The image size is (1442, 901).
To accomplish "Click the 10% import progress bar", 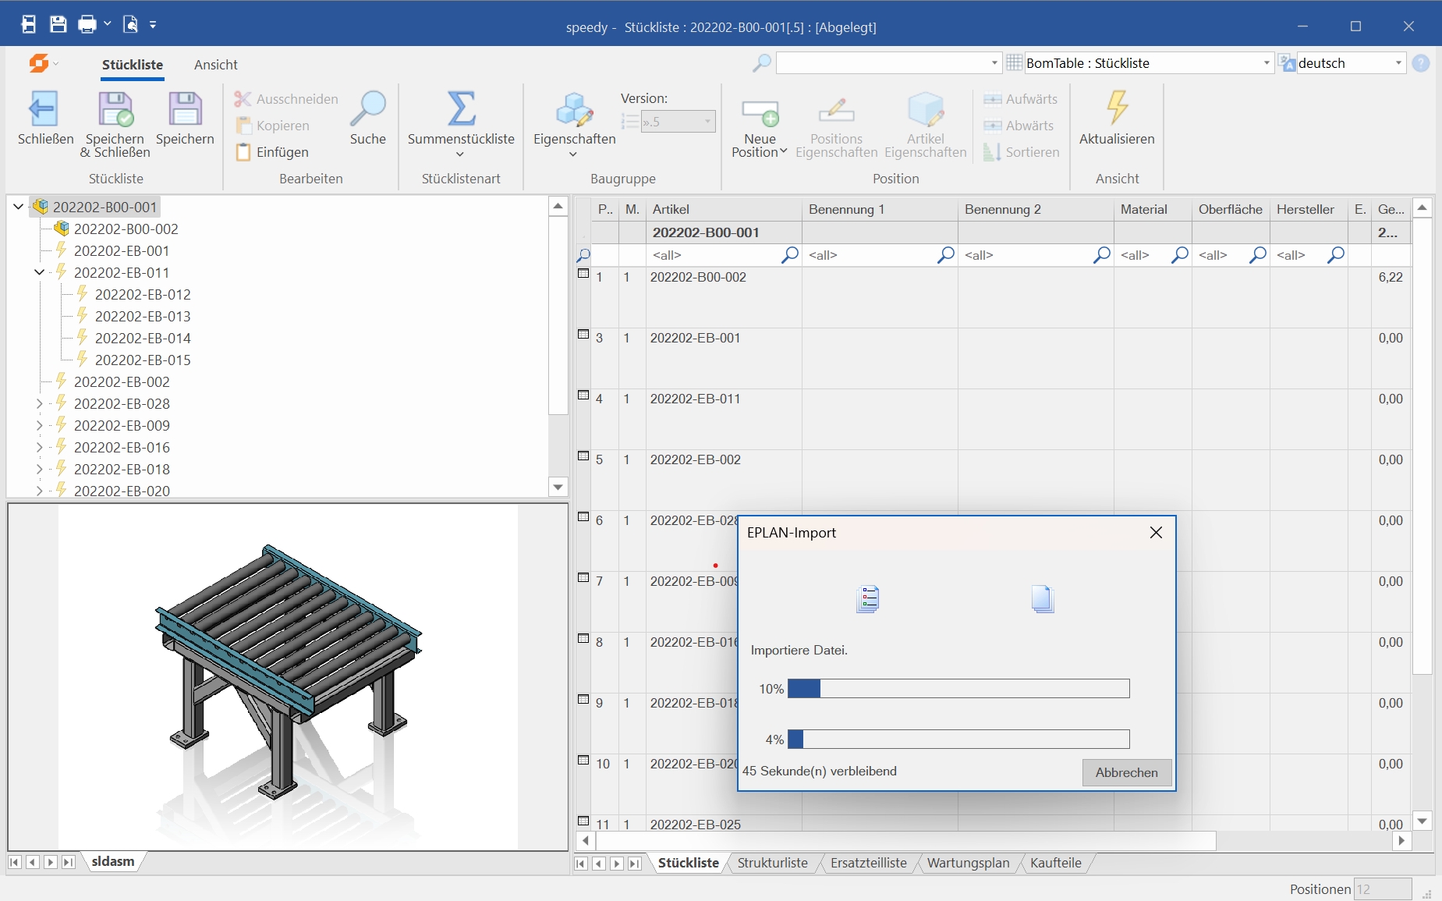I will (958, 688).
